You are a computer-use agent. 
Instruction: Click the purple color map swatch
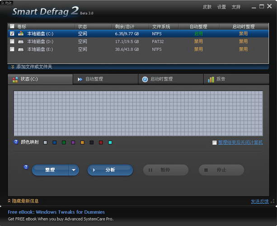coord(73,142)
